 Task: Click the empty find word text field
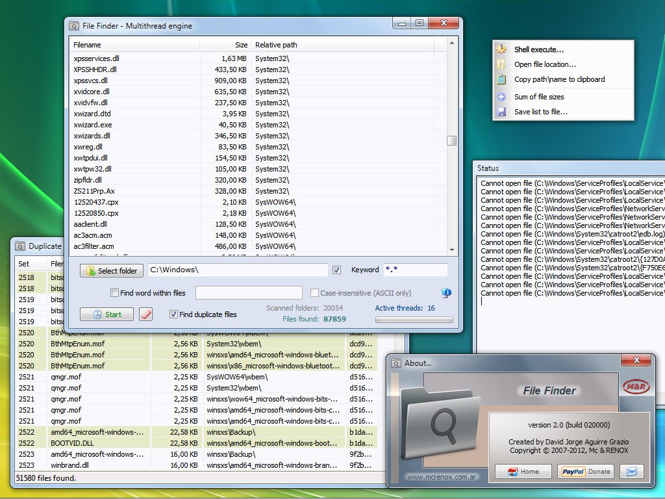click(x=249, y=293)
